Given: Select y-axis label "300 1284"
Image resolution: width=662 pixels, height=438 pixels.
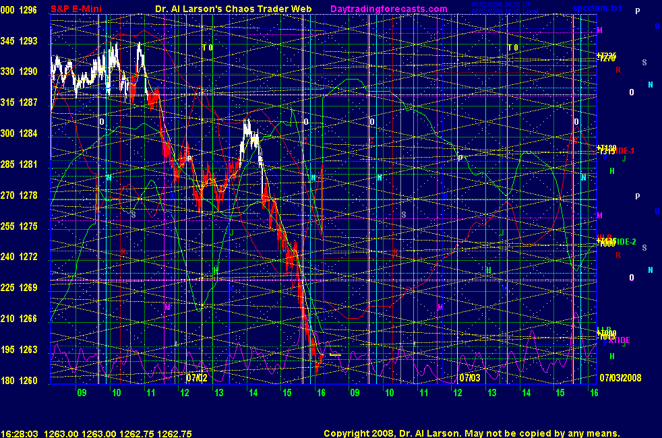Looking at the screenshot, I should 19,133.
